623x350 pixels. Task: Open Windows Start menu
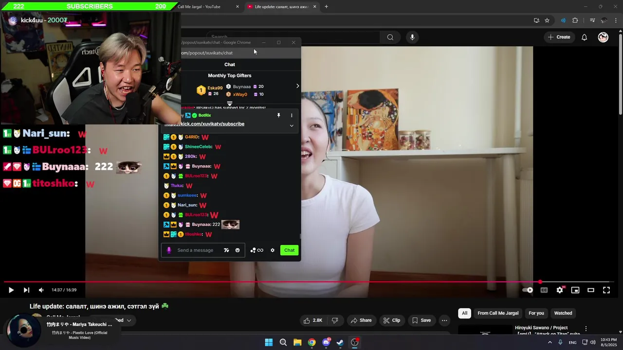pyautogui.click(x=269, y=342)
